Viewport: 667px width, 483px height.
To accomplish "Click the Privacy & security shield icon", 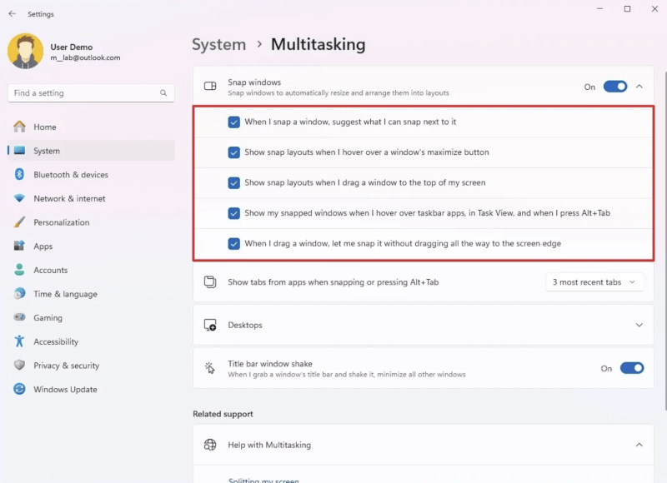I will pyautogui.click(x=19, y=365).
